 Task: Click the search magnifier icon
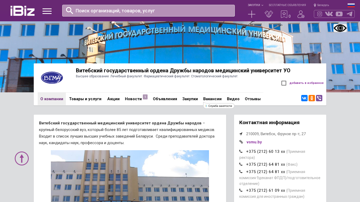(70, 11)
